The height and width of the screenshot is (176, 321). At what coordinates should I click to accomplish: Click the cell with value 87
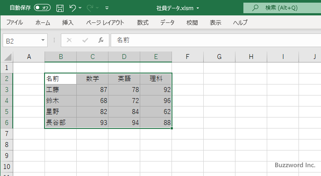[x=92, y=90]
